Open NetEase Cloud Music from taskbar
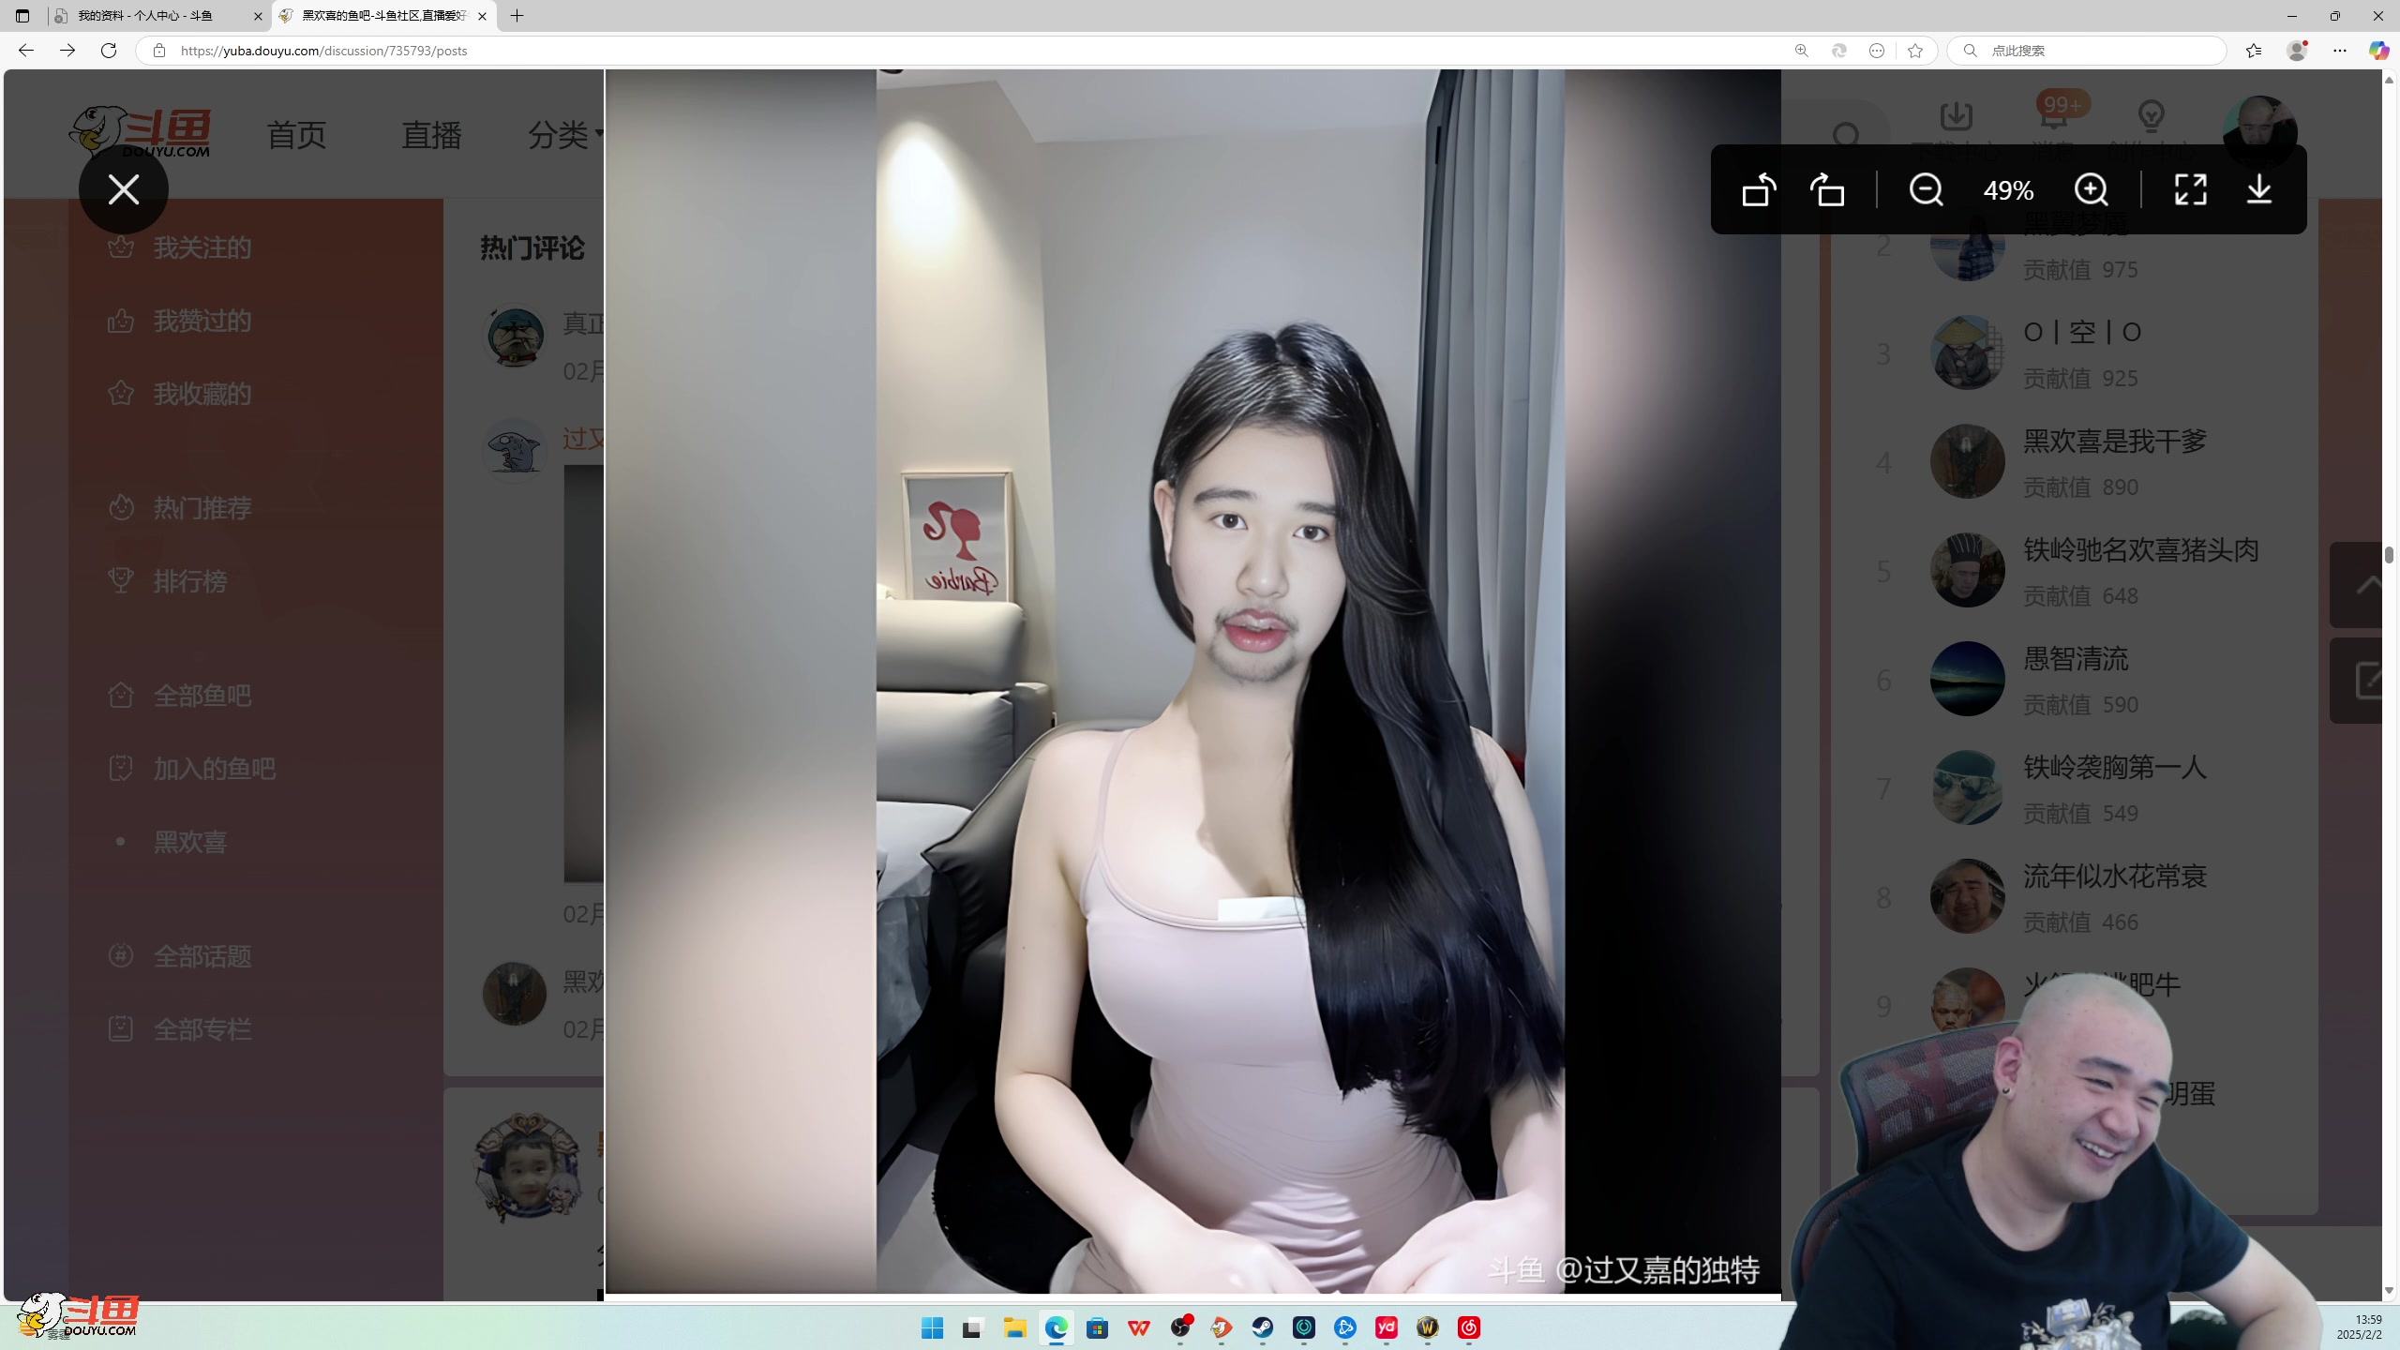This screenshot has height=1350, width=2400. 1469,1327
